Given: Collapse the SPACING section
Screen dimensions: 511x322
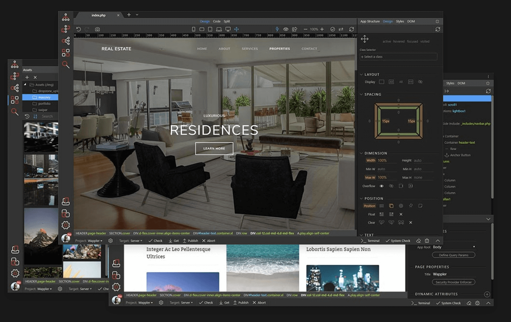Looking at the screenshot, I should click(361, 94).
